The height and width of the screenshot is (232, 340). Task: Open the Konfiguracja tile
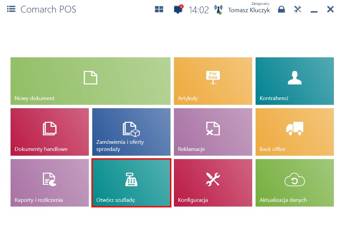tap(213, 183)
